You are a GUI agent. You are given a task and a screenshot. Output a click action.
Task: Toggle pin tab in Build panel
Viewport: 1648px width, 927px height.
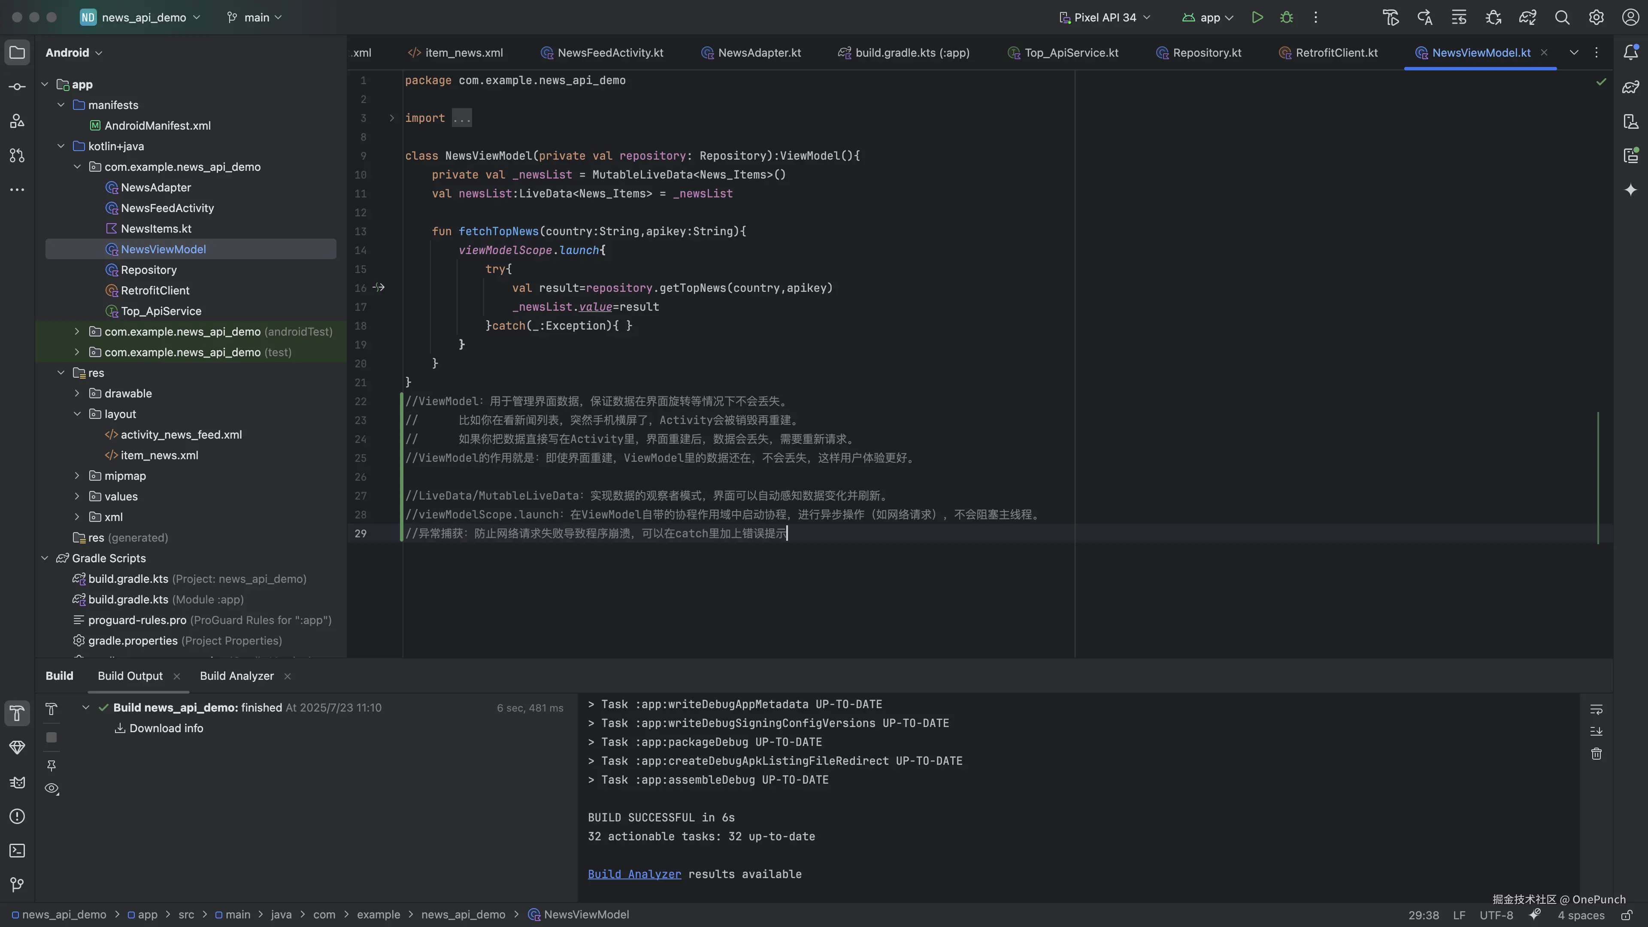coord(52,765)
